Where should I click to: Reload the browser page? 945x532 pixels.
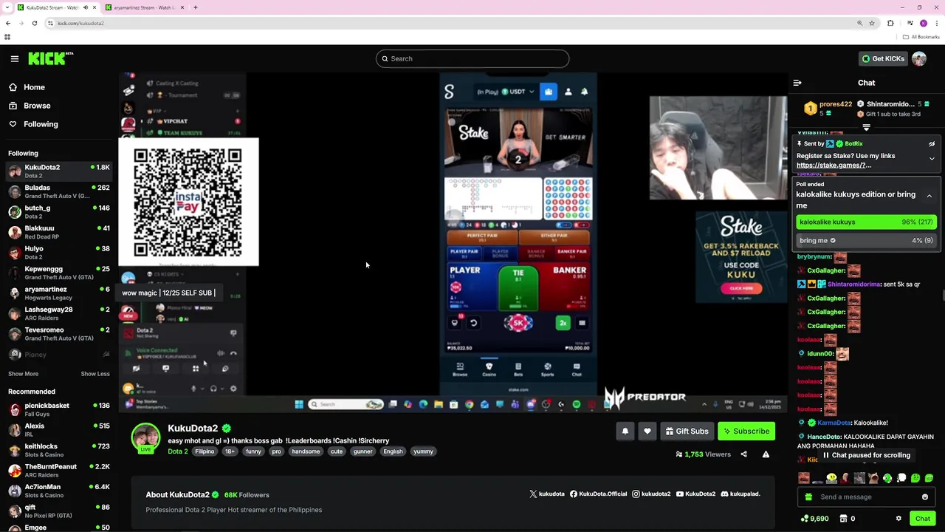(x=35, y=23)
